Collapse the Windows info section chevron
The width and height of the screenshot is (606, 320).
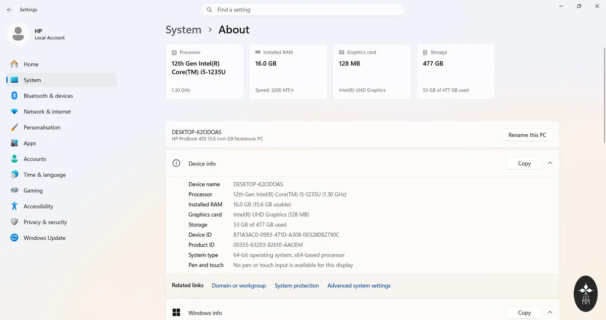tap(550, 312)
